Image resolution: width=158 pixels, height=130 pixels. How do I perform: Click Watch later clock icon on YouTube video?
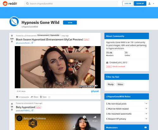(84, 117)
